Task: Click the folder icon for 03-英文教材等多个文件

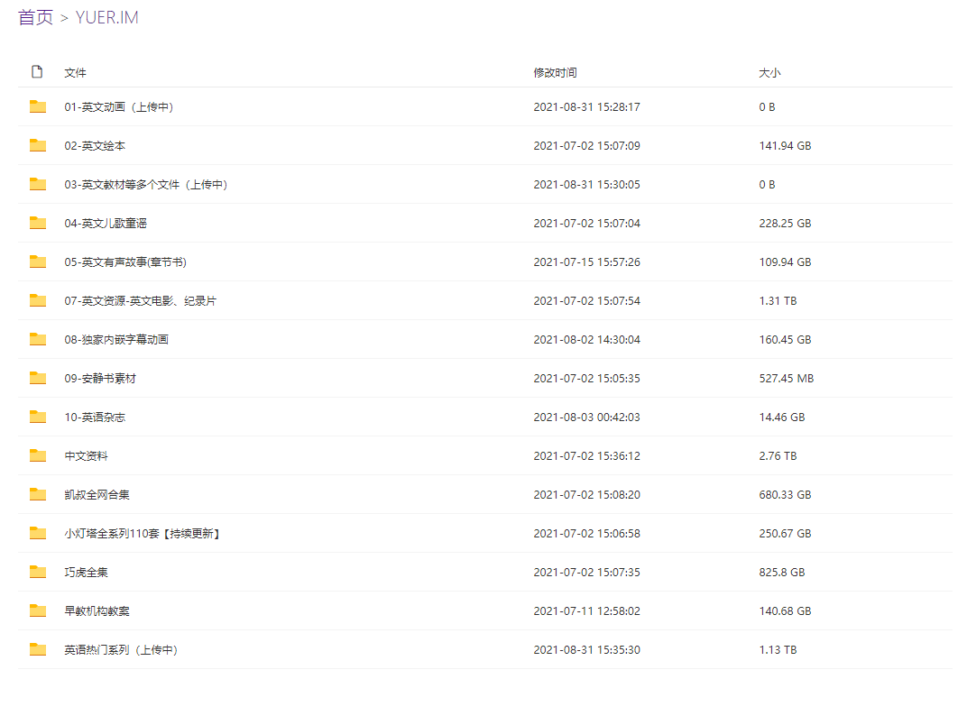Action: [x=38, y=185]
